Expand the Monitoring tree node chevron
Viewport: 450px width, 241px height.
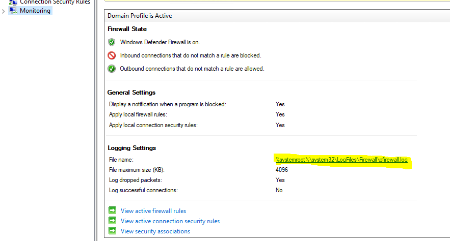click(4, 11)
